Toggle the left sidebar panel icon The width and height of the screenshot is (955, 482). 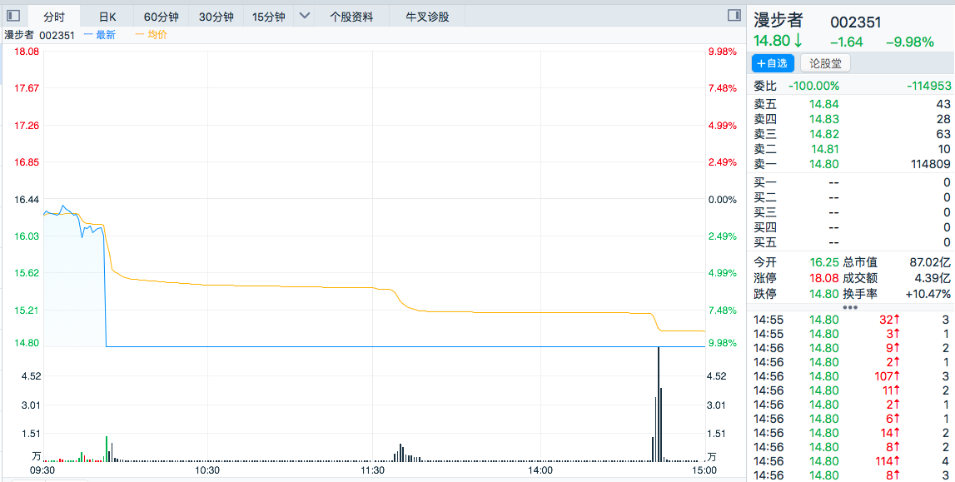pos(13,16)
